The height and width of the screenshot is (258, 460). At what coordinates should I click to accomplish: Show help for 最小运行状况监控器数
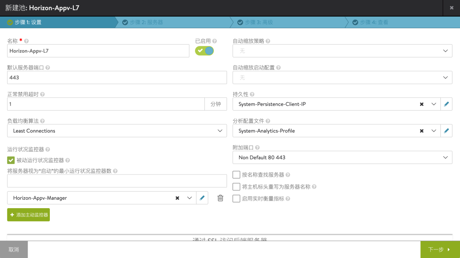(115, 171)
